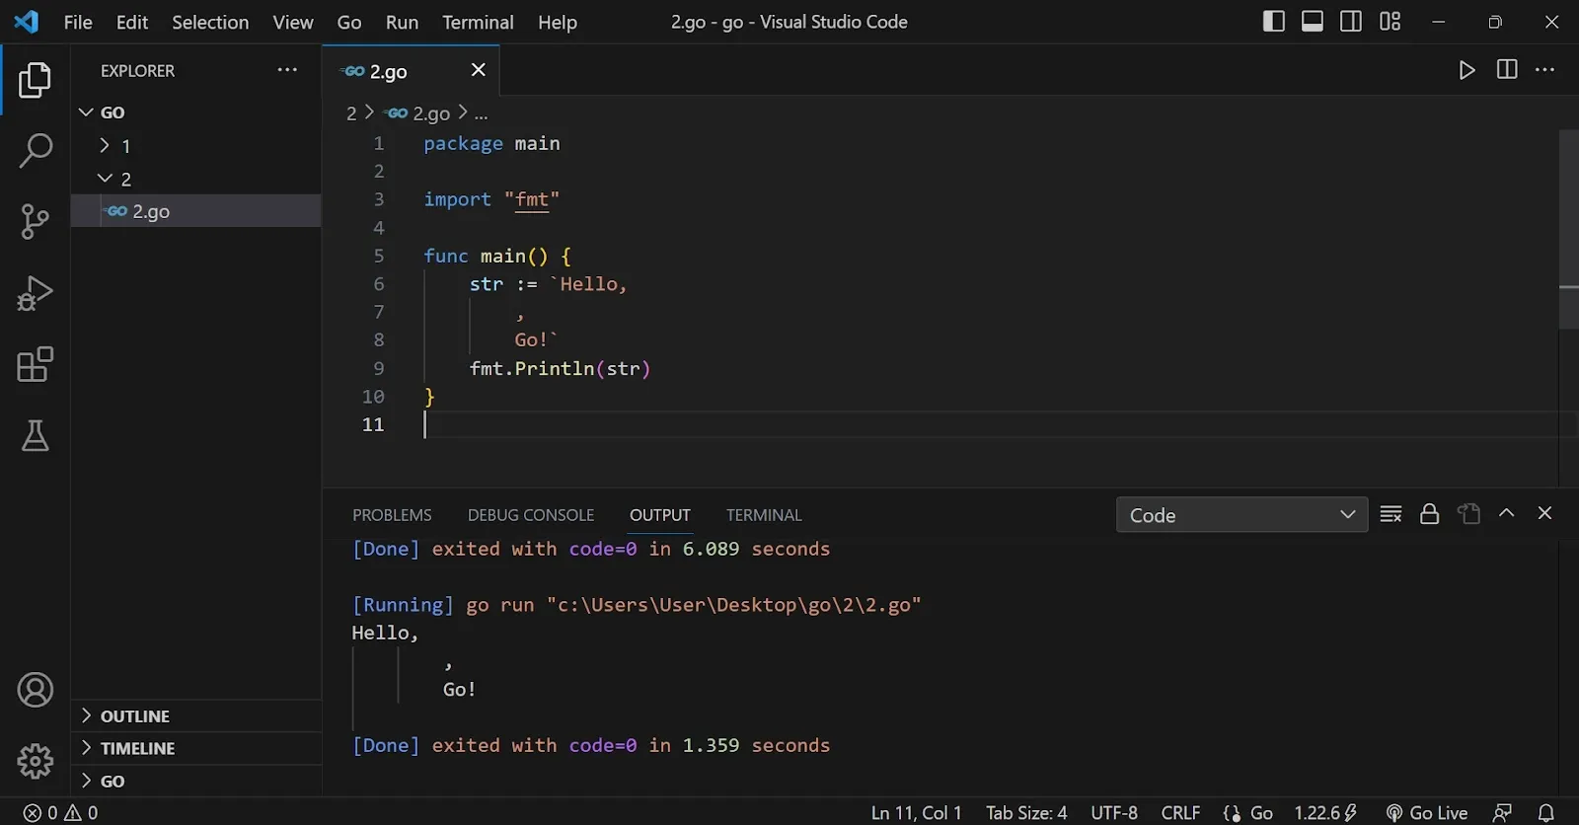Select 2.go file in Explorer tree

[x=195, y=211]
